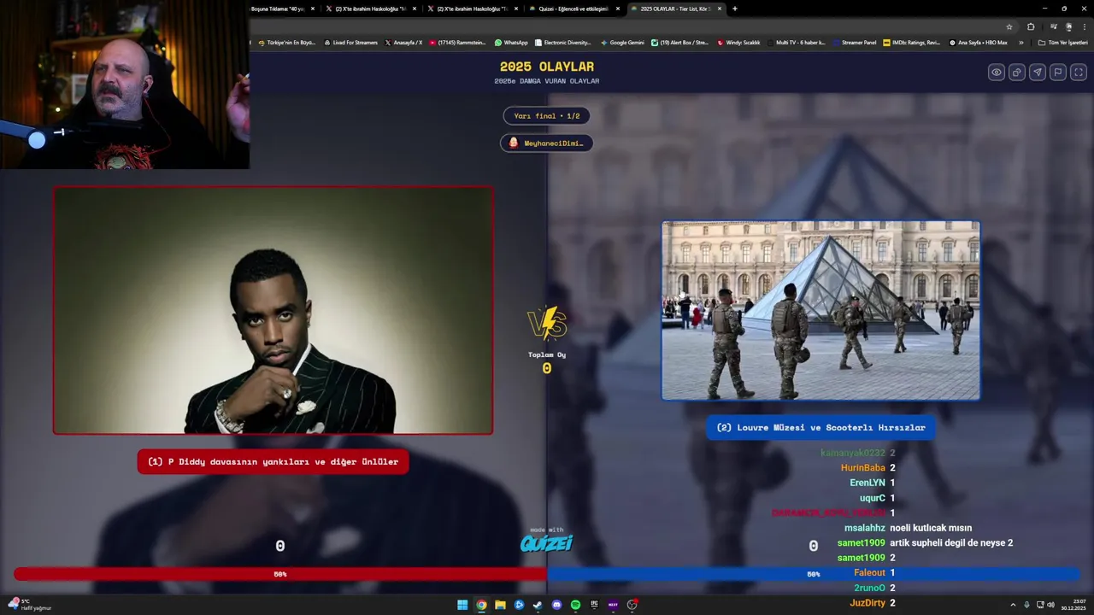Open the blue arrow app next to File Explorer
The width and height of the screenshot is (1094, 615).
[519, 605]
